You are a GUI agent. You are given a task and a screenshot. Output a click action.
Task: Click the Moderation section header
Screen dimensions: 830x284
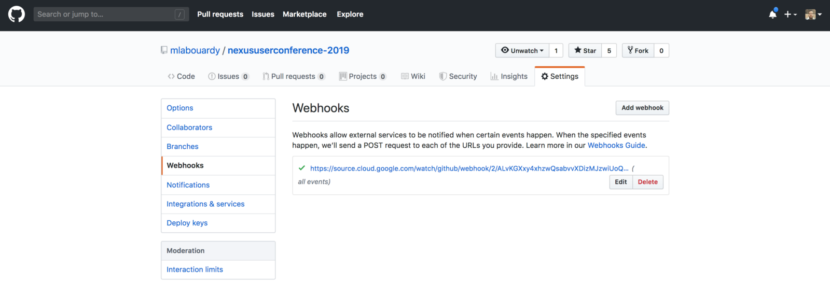[218, 251]
